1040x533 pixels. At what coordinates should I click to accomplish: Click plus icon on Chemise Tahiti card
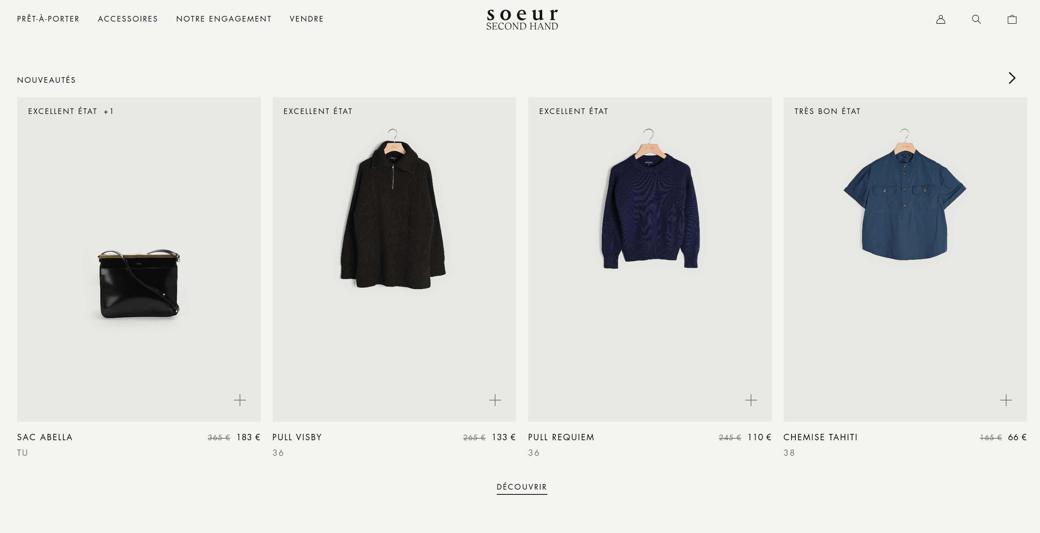(1006, 400)
